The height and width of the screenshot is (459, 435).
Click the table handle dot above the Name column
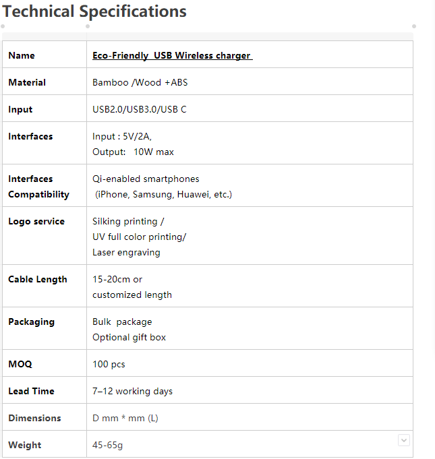coord(4,26)
